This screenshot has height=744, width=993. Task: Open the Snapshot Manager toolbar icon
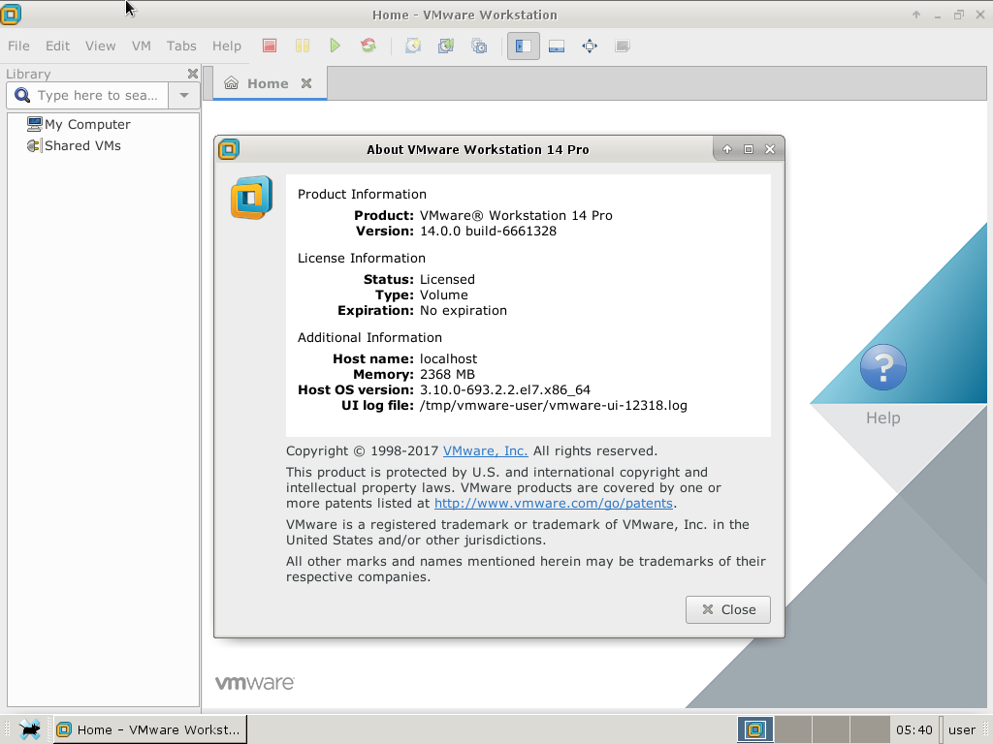coord(479,46)
